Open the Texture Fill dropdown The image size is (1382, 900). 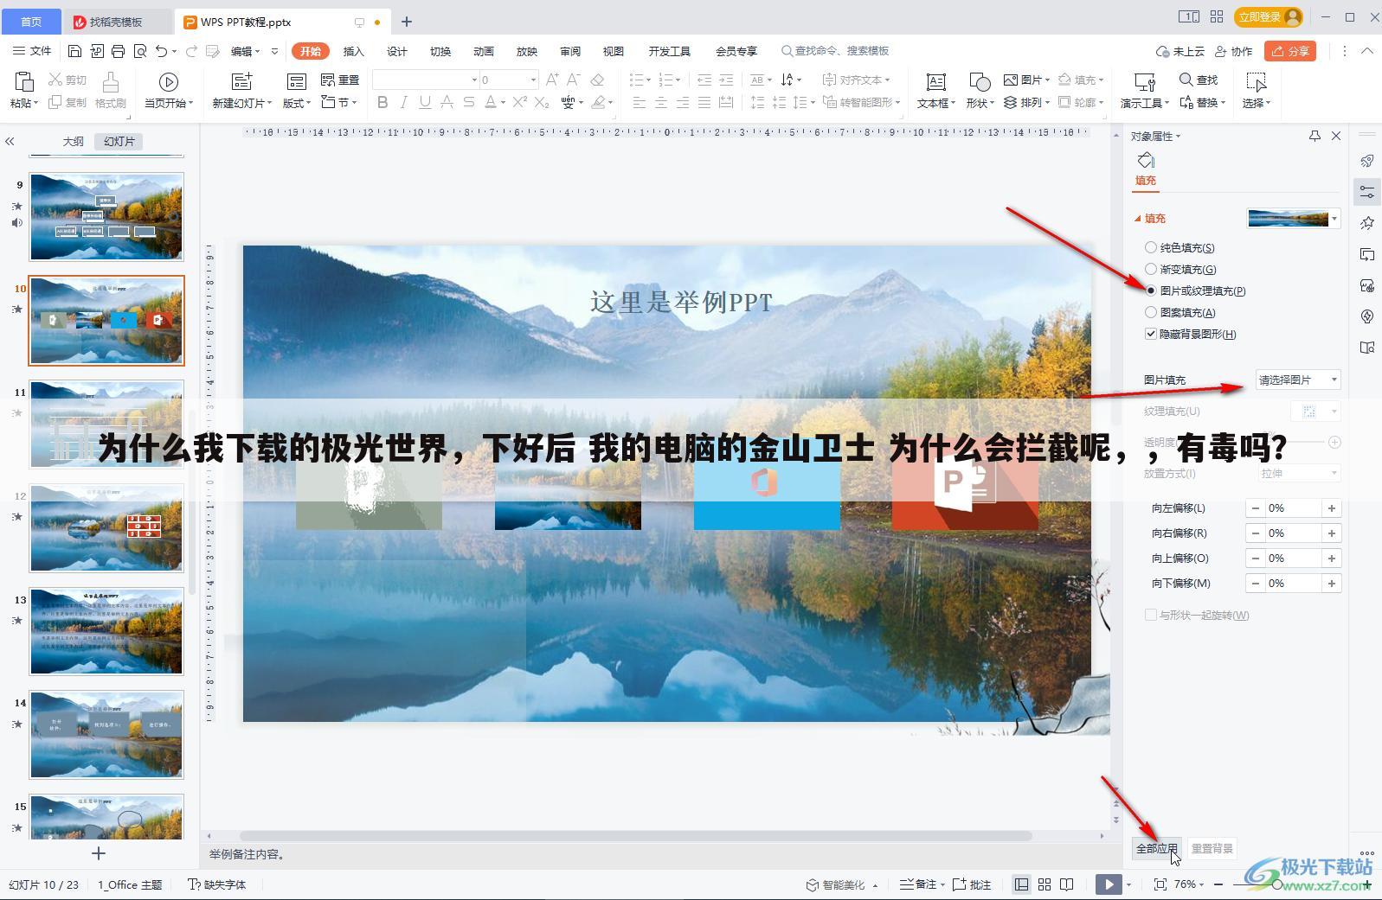tap(1315, 412)
